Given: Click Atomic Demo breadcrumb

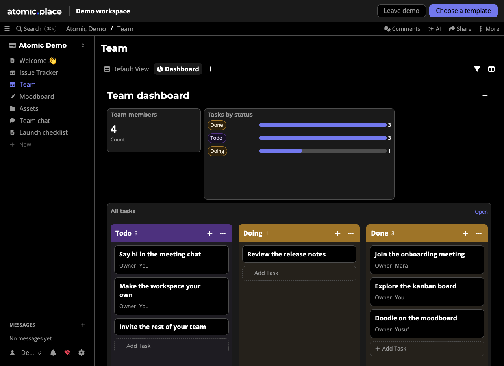Looking at the screenshot, I should (86, 29).
